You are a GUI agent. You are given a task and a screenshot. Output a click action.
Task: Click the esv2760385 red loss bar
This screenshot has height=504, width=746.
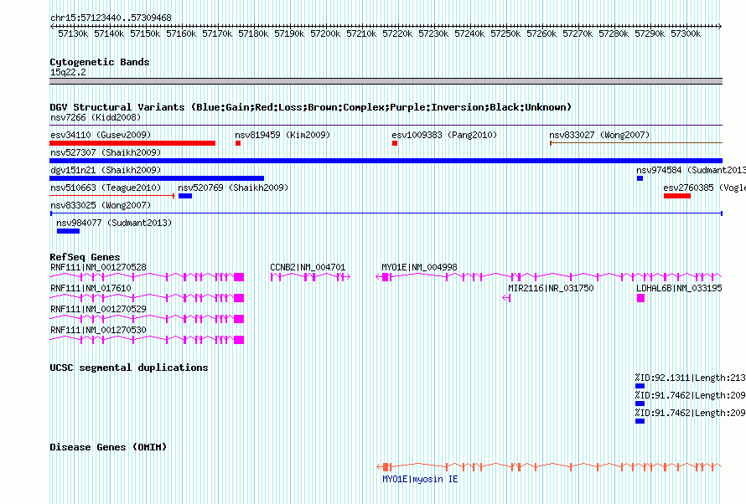tap(677, 196)
